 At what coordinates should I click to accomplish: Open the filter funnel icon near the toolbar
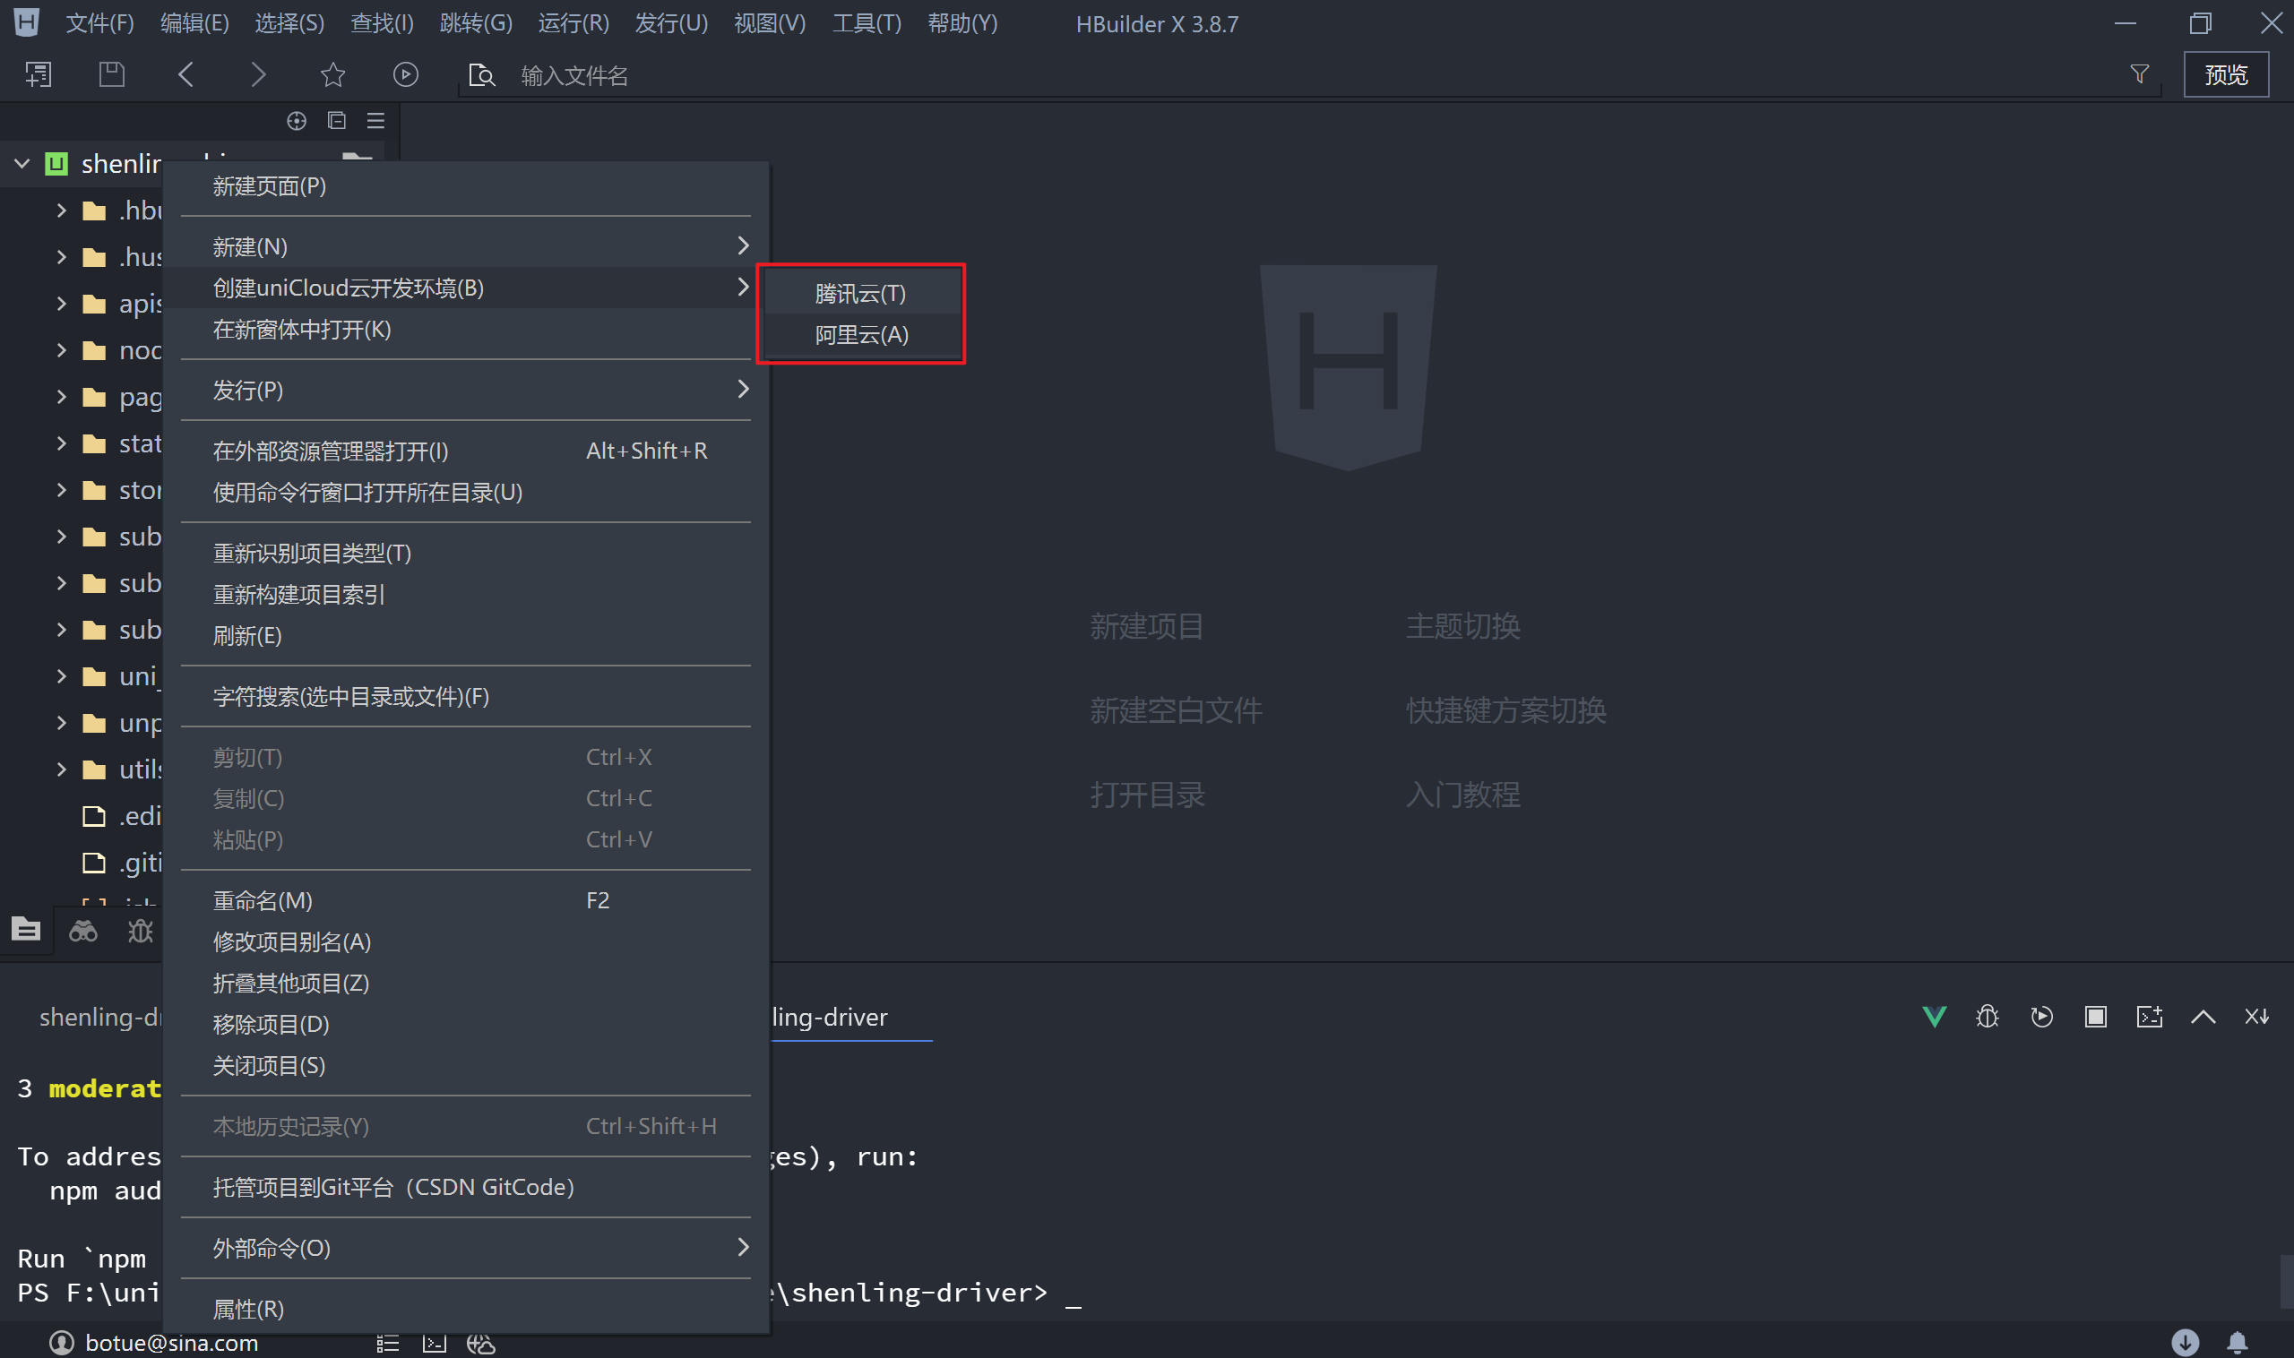[x=2138, y=74]
